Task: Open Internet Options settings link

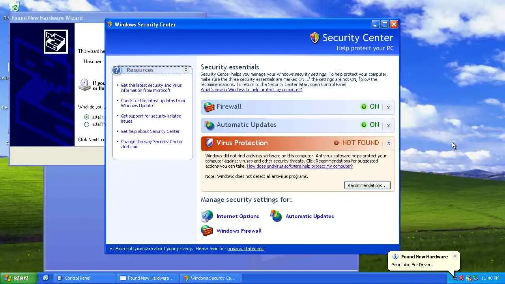Action: pyautogui.click(x=238, y=216)
